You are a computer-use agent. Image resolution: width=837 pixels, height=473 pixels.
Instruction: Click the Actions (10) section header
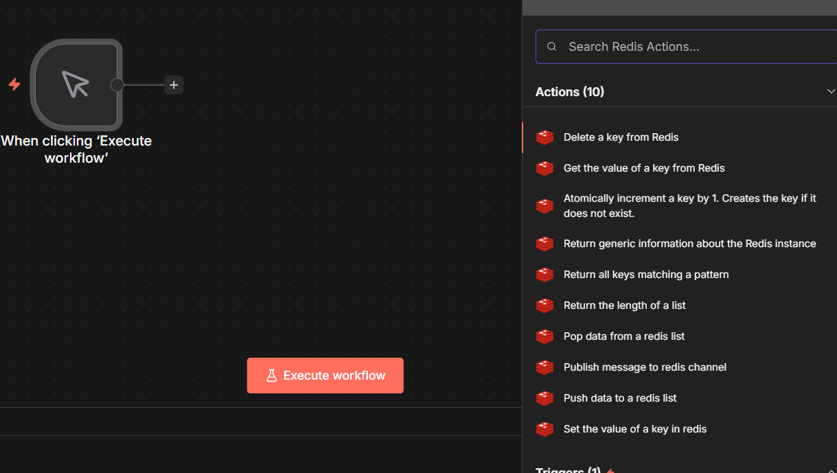point(570,92)
